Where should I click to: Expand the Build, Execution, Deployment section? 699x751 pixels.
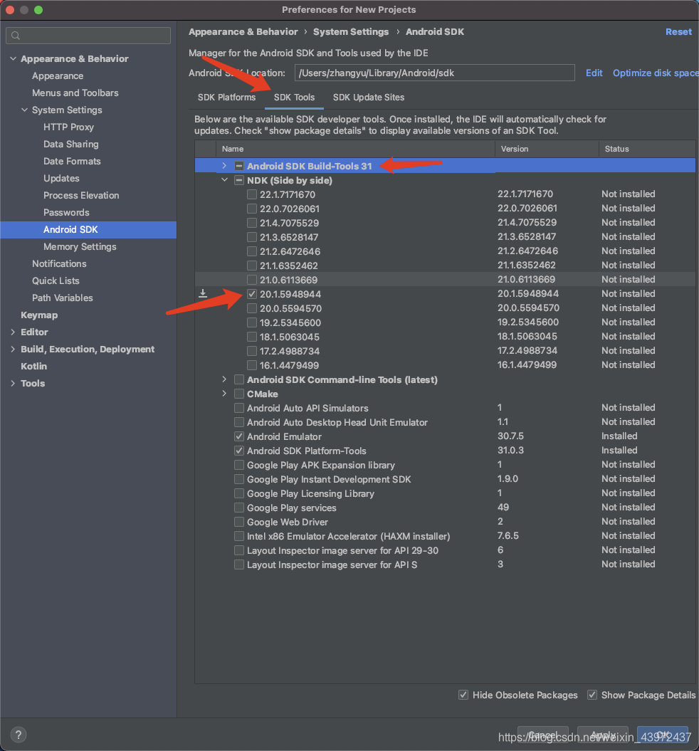[x=13, y=349]
